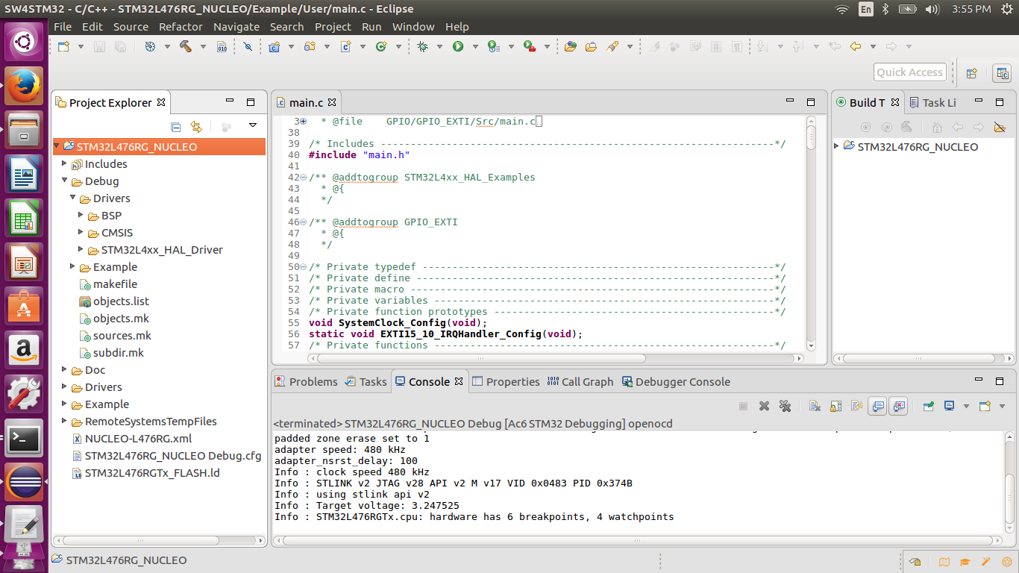Expand the STM32L4xx_HAL_Driver folder node

(x=81, y=250)
